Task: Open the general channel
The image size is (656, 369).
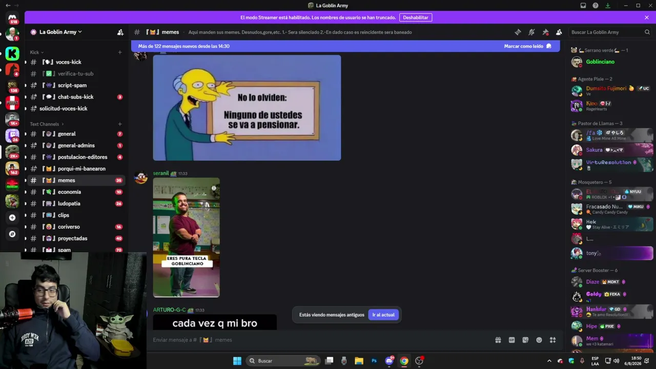Action: click(76, 134)
